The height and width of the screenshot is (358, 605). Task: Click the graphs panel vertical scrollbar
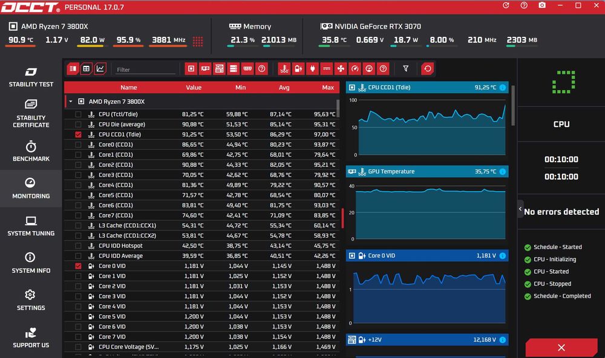[x=513, y=105]
